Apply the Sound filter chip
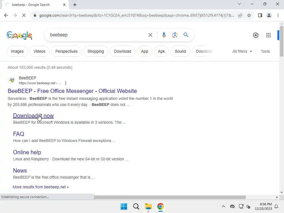Image resolution: width=284 pixels, height=213 pixels. pos(180,51)
